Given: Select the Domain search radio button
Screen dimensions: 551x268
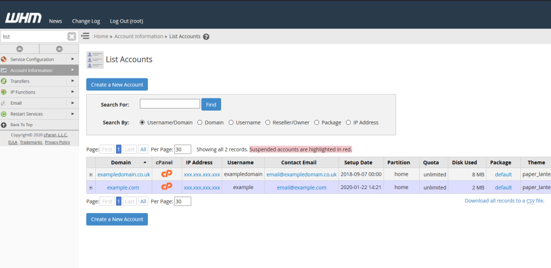Looking at the screenshot, I should coord(200,122).
